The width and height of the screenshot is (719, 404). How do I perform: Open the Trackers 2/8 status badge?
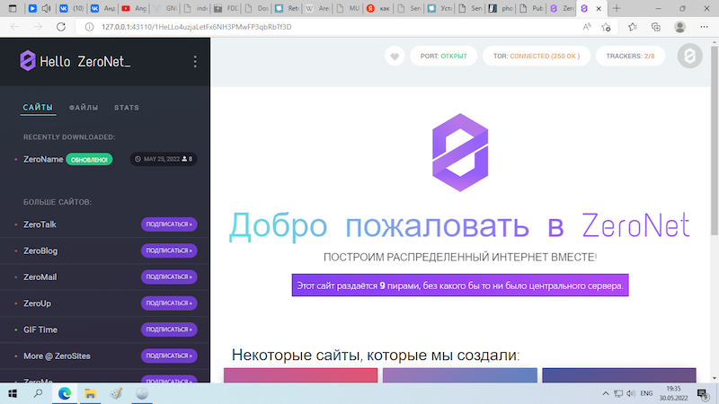point(630,57)
